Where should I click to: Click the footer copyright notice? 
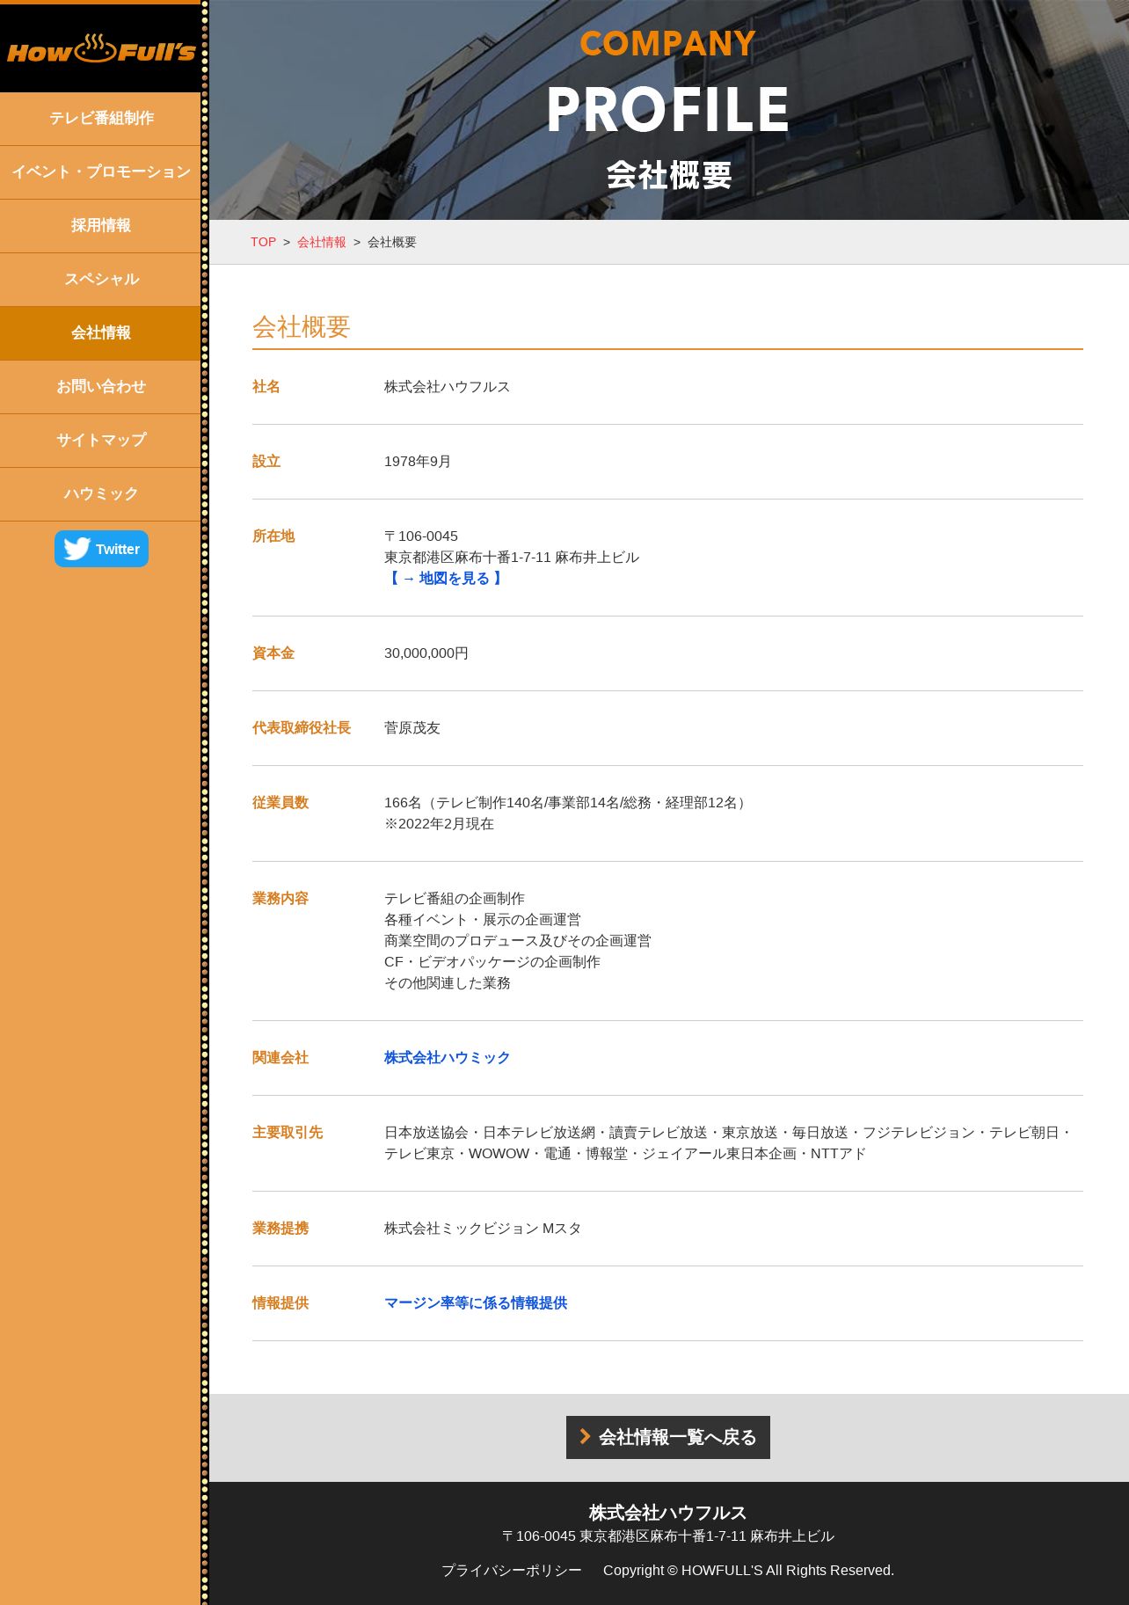pos(749,1571)
